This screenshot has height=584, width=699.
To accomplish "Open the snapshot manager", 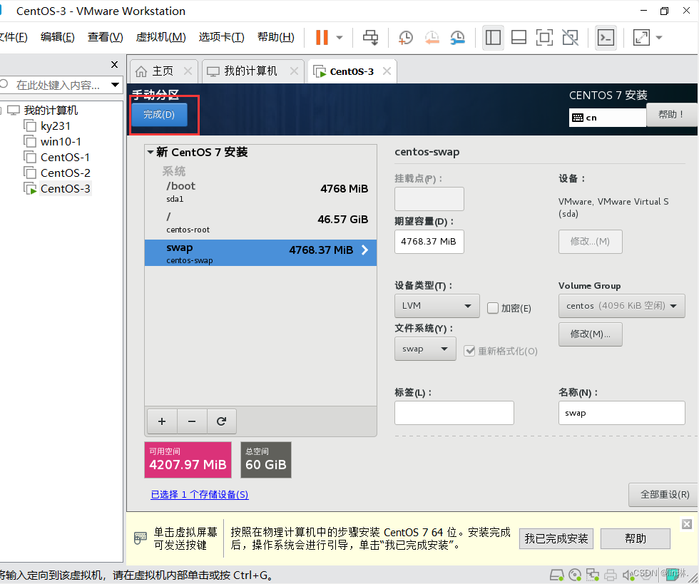I will pyautogui.click(x=457, y=38).
